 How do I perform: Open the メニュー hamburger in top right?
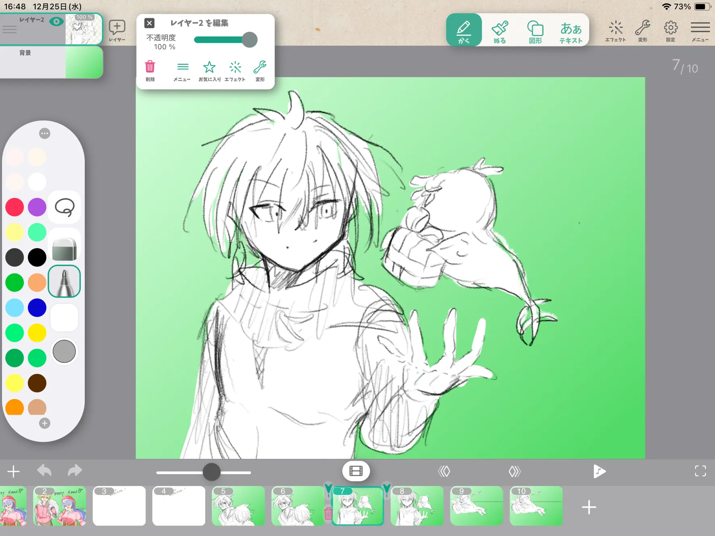point(700,31)
